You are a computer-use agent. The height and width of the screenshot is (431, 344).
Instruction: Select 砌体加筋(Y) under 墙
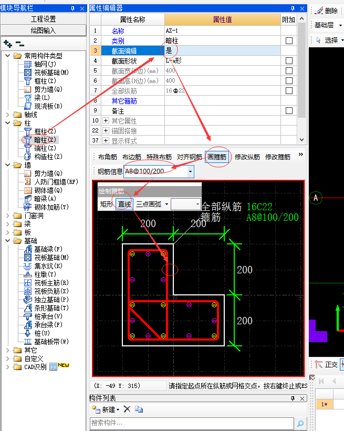[51, 207]
